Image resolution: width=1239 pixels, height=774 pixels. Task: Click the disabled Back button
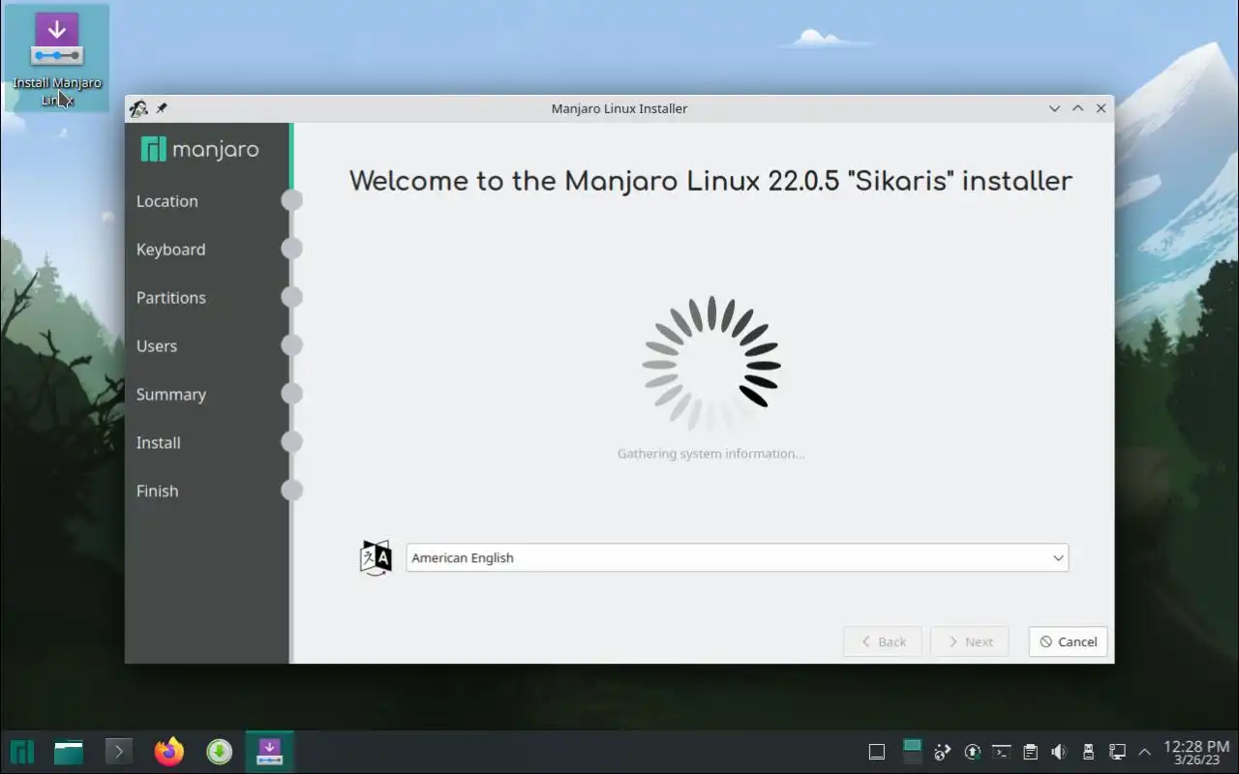click(882, 641)
